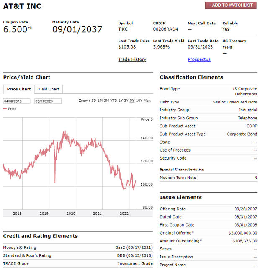Image resolution: width=268 pixels, height=268 pixels.
Task: Set chart zoom to 3M
Action: pos(106,100)
